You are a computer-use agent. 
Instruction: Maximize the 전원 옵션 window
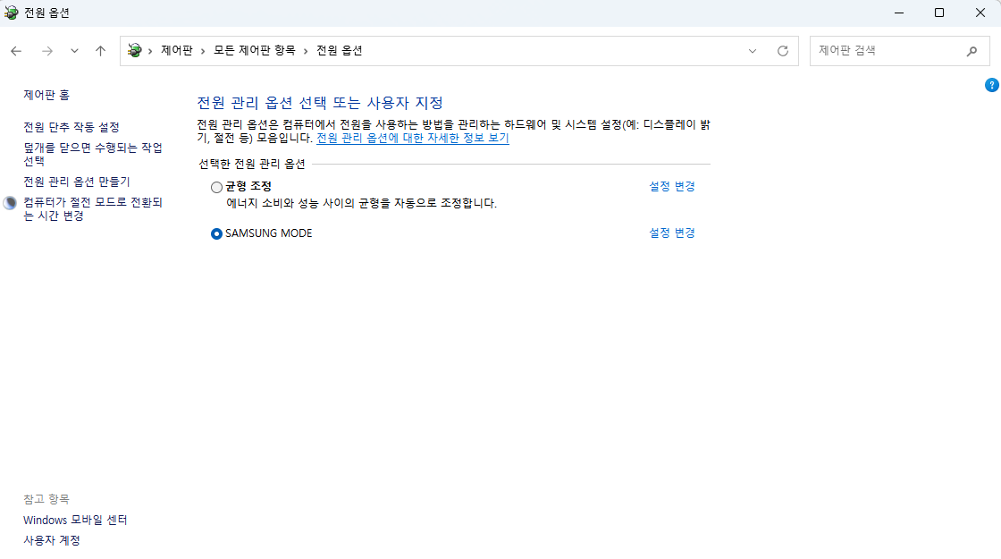tap(939, 13)
